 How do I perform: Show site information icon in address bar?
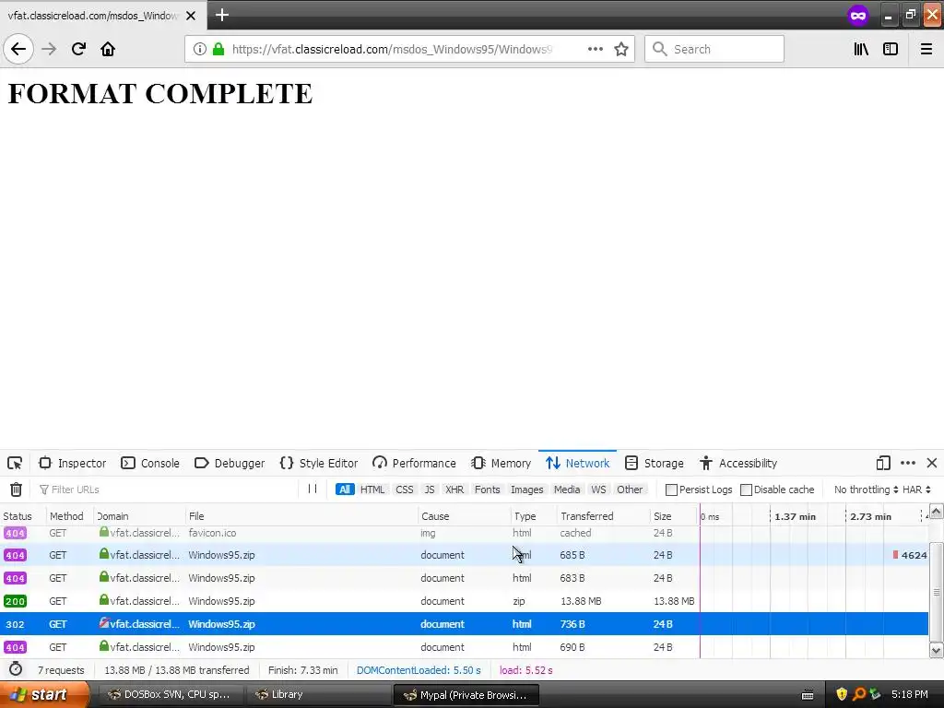click(x=199, y=49)
